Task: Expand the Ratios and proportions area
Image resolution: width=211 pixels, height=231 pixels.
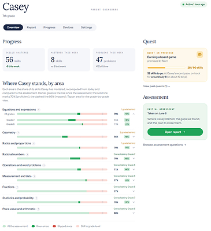Action: 134,148
